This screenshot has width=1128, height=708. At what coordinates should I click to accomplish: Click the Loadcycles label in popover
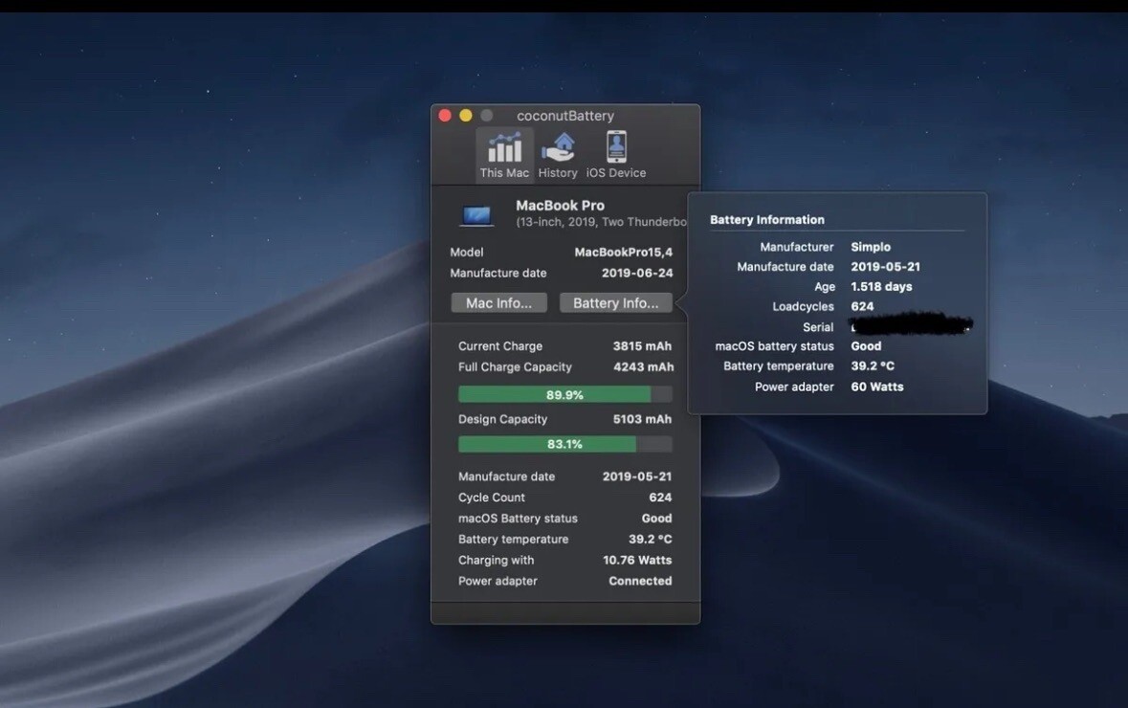tap(803, 306)
